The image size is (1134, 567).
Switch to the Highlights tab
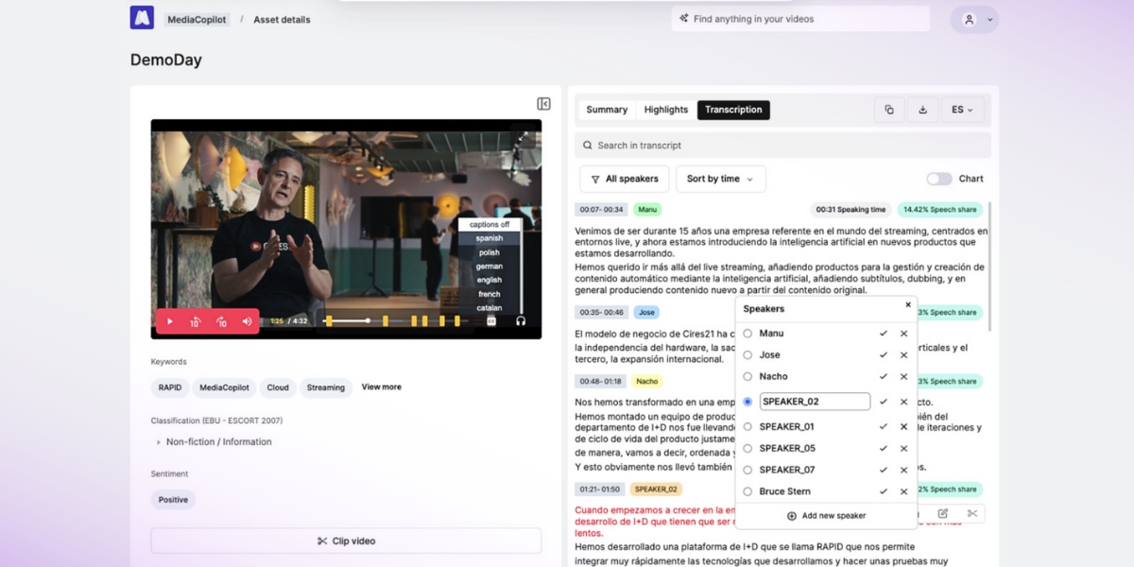tap(665, 110)
